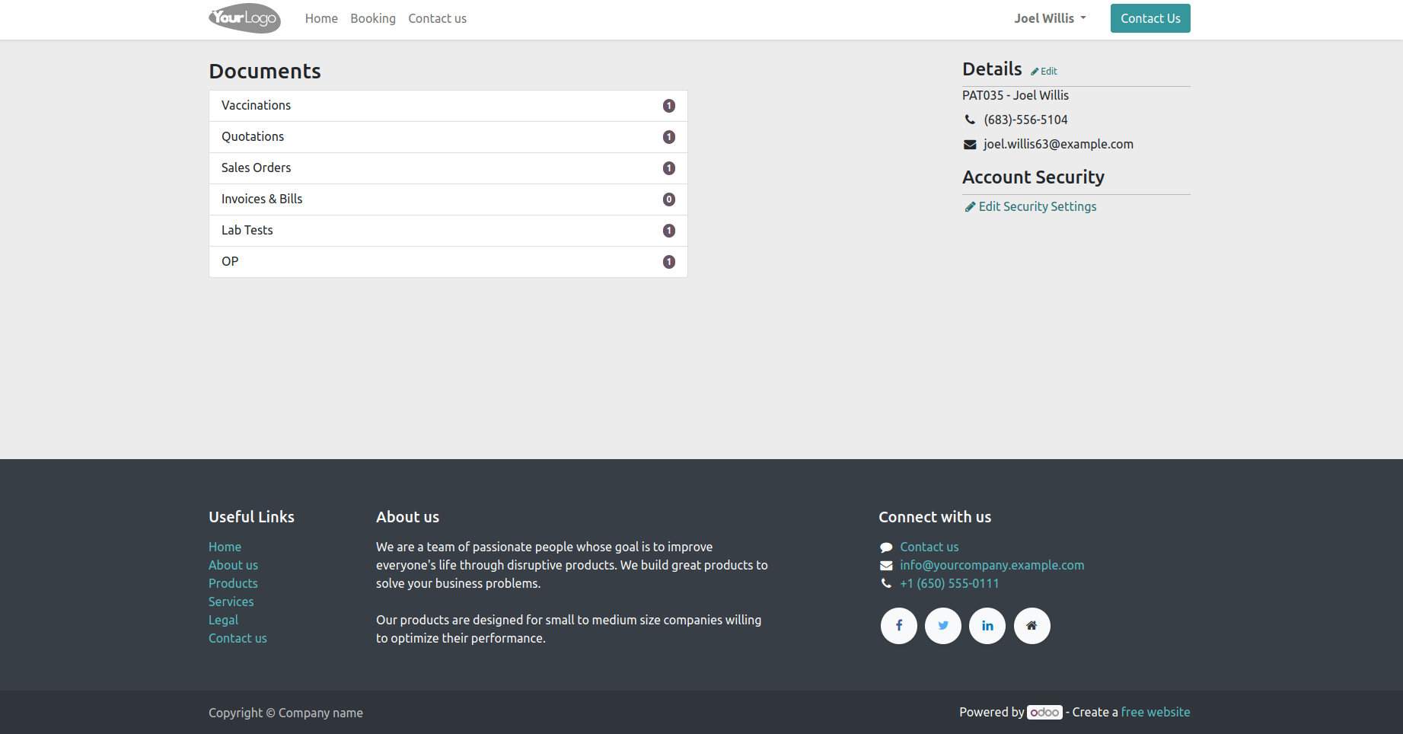Click the footer email info@yourcompany.example.com

pos(992,565)
